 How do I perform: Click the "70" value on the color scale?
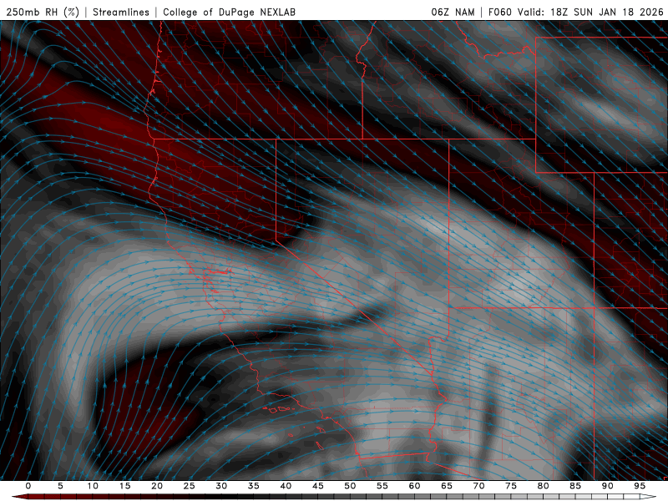click(x=478, y=486)
